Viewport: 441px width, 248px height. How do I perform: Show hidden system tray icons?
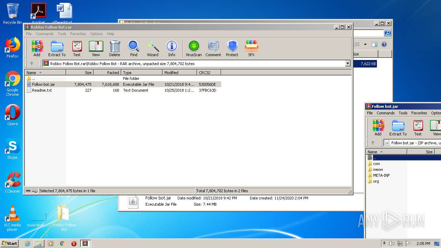(x=384, y=244)
